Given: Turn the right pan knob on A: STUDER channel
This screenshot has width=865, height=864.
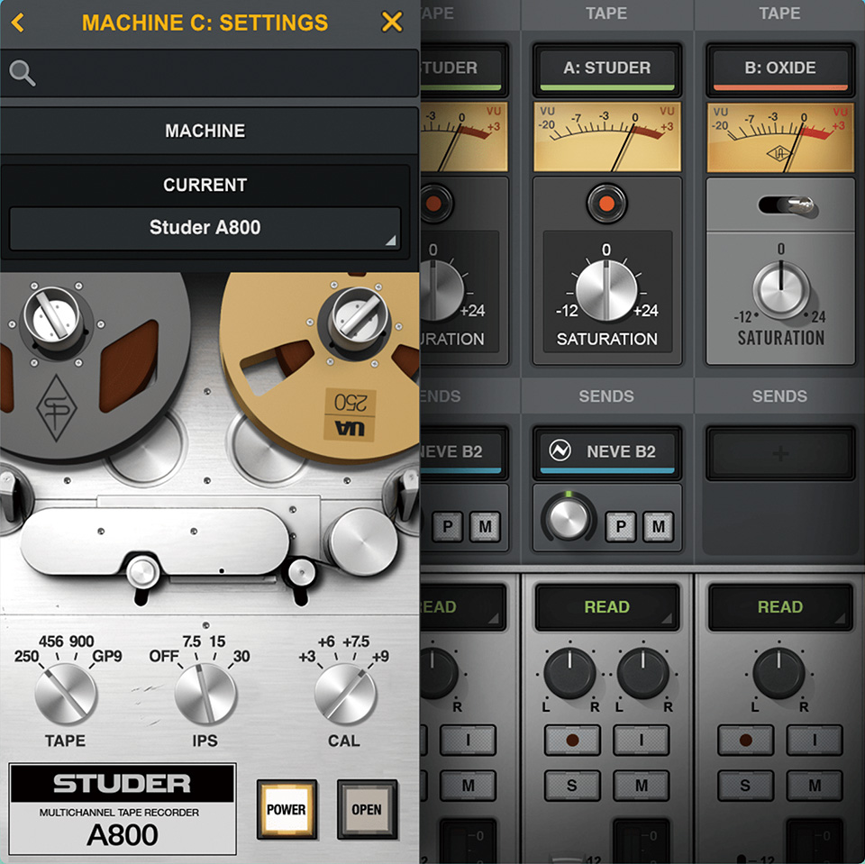Looking at the screenshot, I should 642,673.
